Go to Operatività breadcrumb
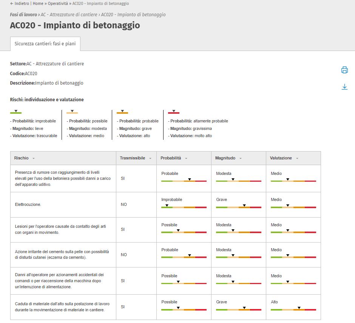 (x=58, y=3)
